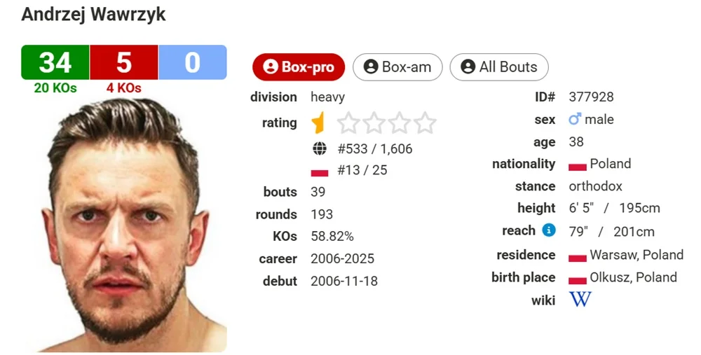The height and width of the screenshot is (355, 701).
Task: Open the All Bouts tab
Action: coord(499,67)
